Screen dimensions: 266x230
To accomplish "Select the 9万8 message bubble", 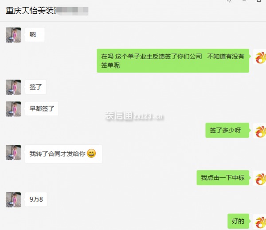I will coord(36,199).
